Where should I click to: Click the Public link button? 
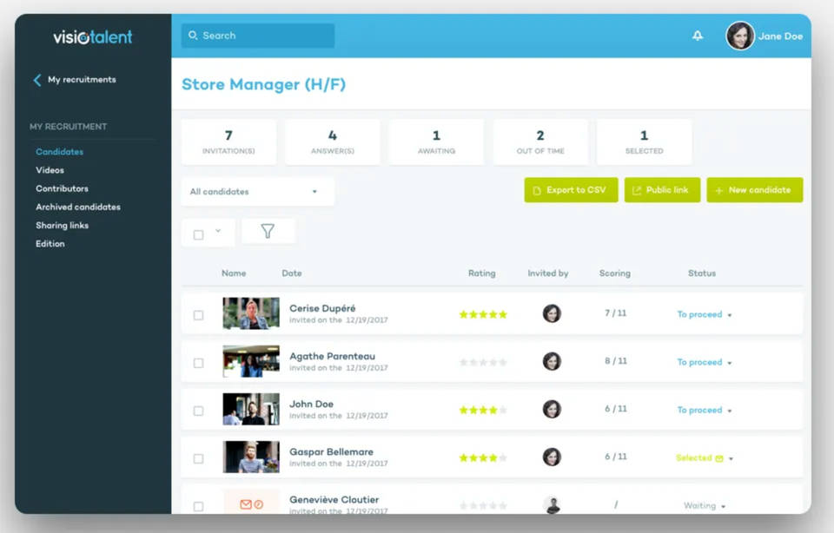point(662,190)
